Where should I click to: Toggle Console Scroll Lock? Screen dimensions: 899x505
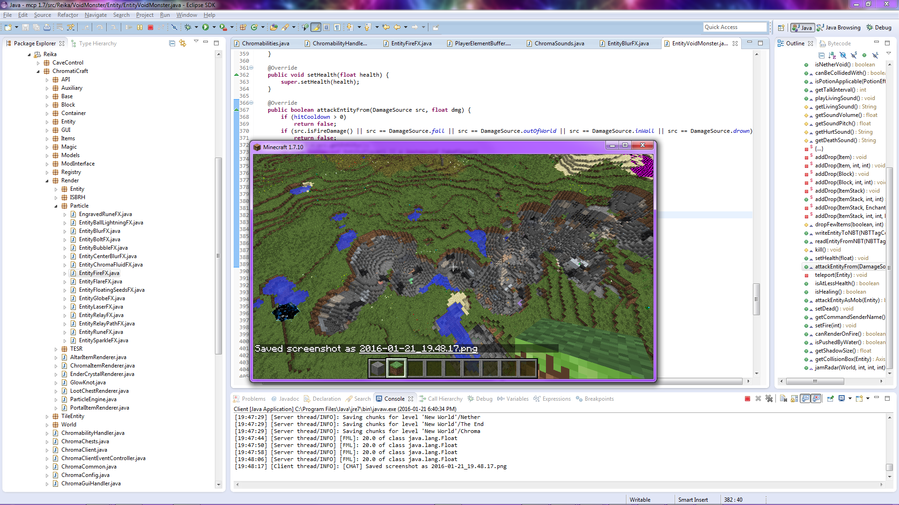tap(794, 398)
